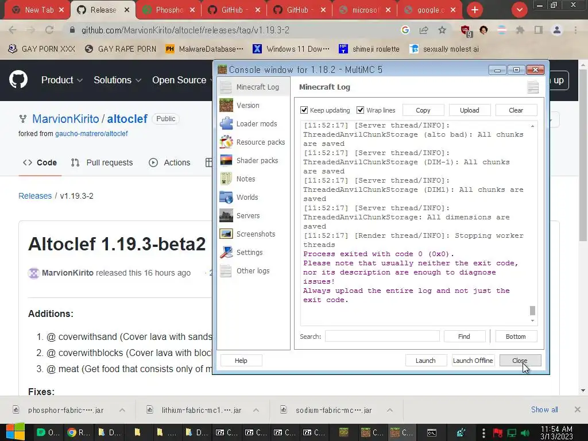588x441 pixels.
Task: Open MalwareDatabase bookmark
Action: pos(205,49)
